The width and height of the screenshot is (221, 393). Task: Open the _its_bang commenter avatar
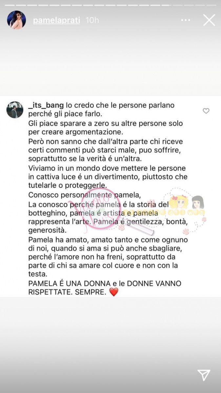[15, 110]
